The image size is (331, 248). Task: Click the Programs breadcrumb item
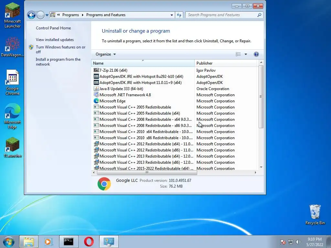(70, 15)
